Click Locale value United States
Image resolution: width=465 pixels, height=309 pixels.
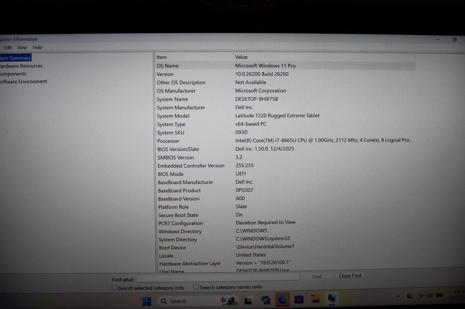[251, 255]
